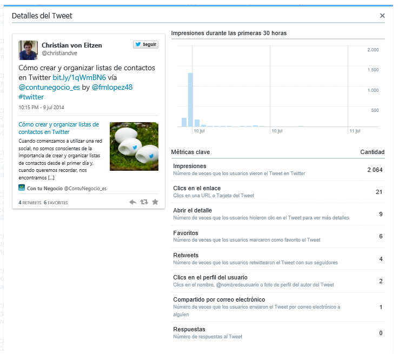
Task: Click the favorite star icon
Action: click(155, 202)
